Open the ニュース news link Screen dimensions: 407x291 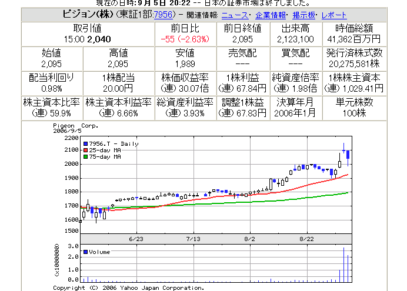pyautogui.click(x=235, y=15)
